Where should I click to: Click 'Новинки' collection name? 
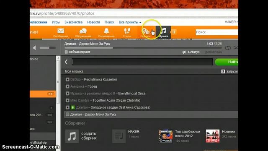click(x=229, y=132)
